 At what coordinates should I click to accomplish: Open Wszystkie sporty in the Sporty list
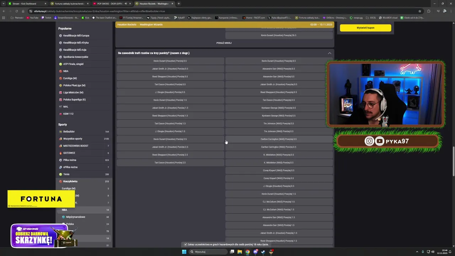tap(85, 139)
